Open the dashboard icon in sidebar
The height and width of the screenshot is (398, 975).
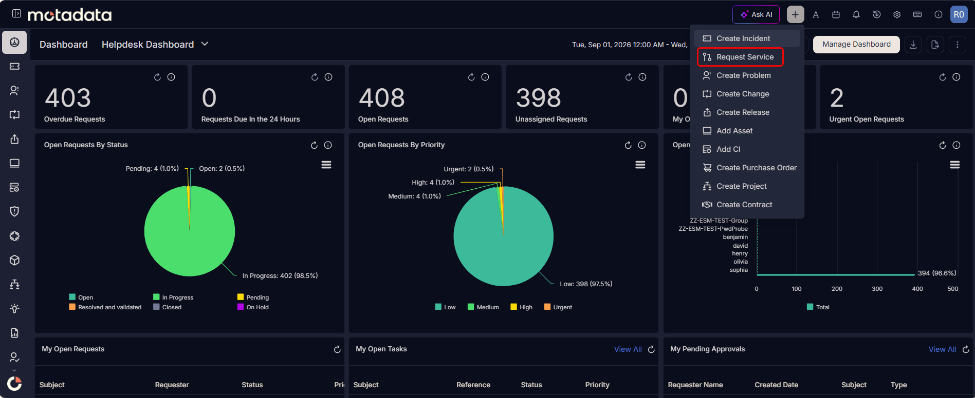click(x=14, y=42)
